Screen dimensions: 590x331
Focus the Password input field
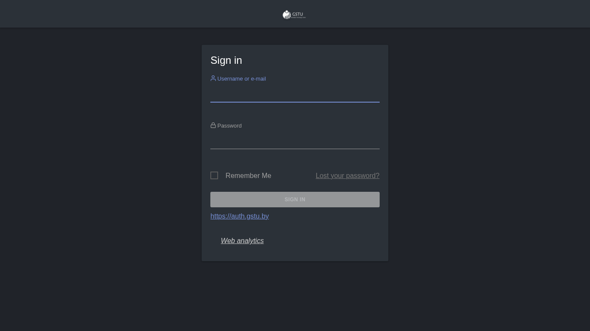[x=295, y=141]
